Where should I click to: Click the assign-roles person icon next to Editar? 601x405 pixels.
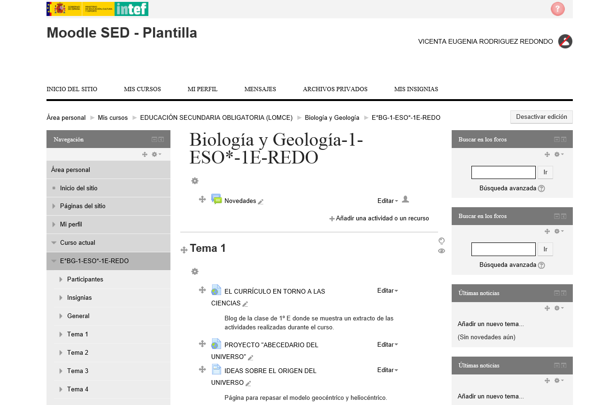(405, 199)
